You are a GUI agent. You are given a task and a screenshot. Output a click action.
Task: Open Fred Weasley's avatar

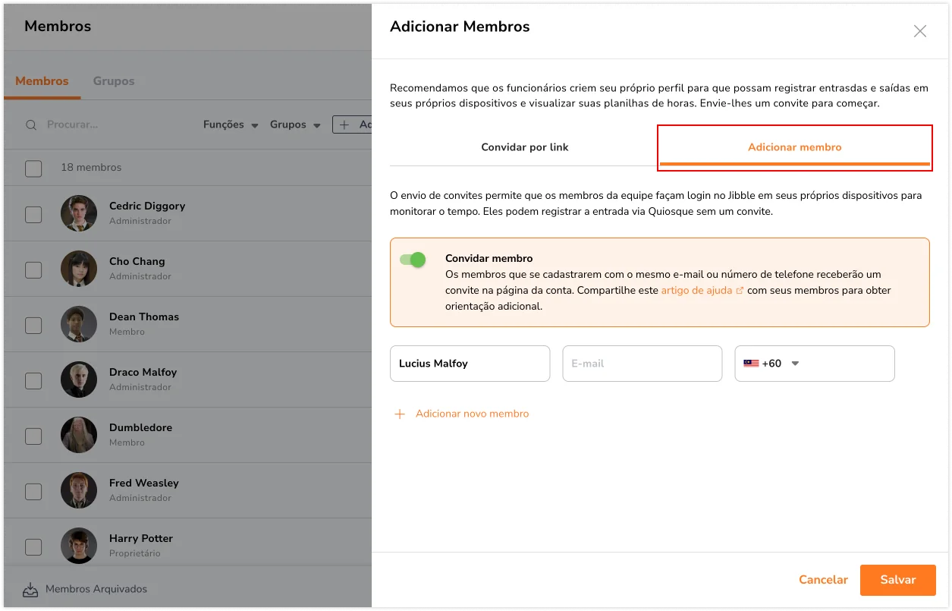79,490
